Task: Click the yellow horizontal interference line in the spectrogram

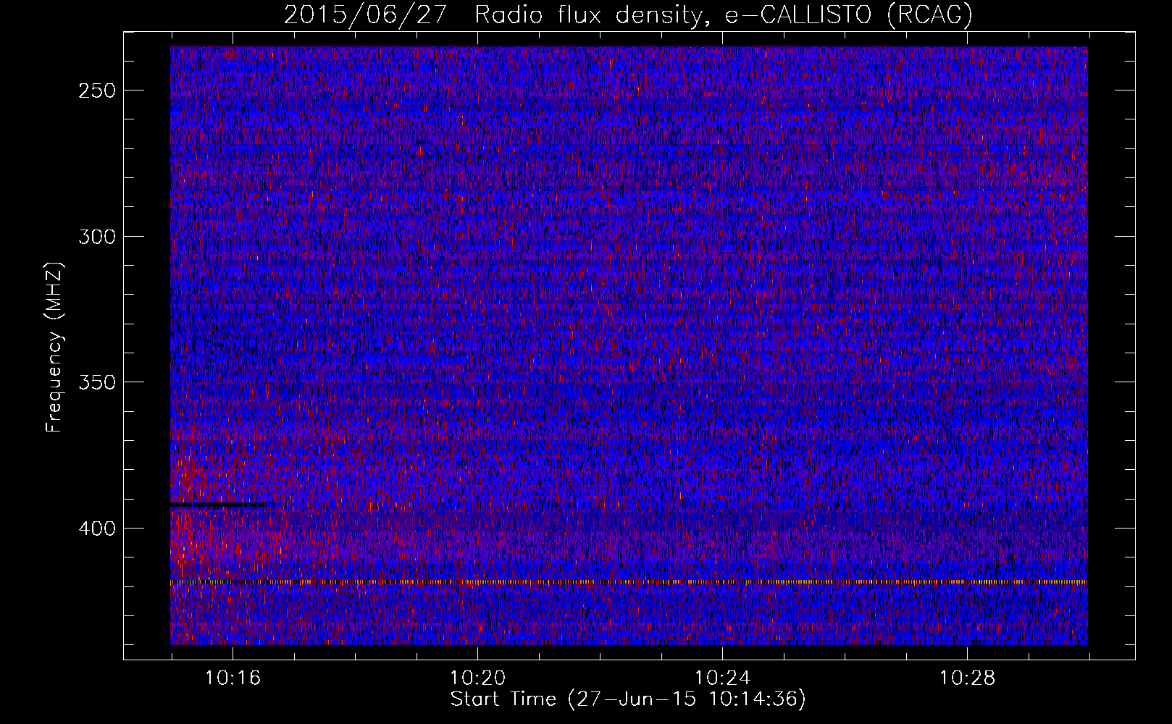Action: point(629,581)
